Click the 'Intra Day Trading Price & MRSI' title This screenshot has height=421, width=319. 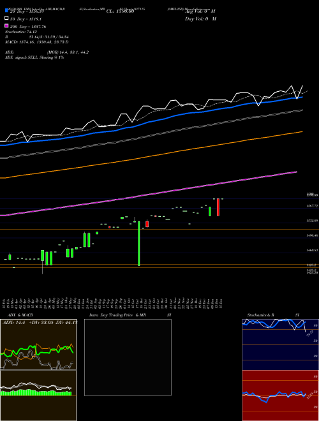130,315
